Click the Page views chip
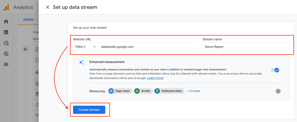This screenshot has height=122, width=297. 120,91
